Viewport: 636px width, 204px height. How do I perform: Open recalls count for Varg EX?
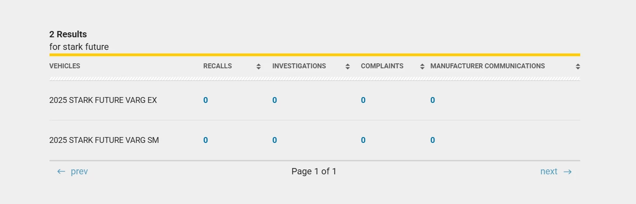tap(206, 100)
